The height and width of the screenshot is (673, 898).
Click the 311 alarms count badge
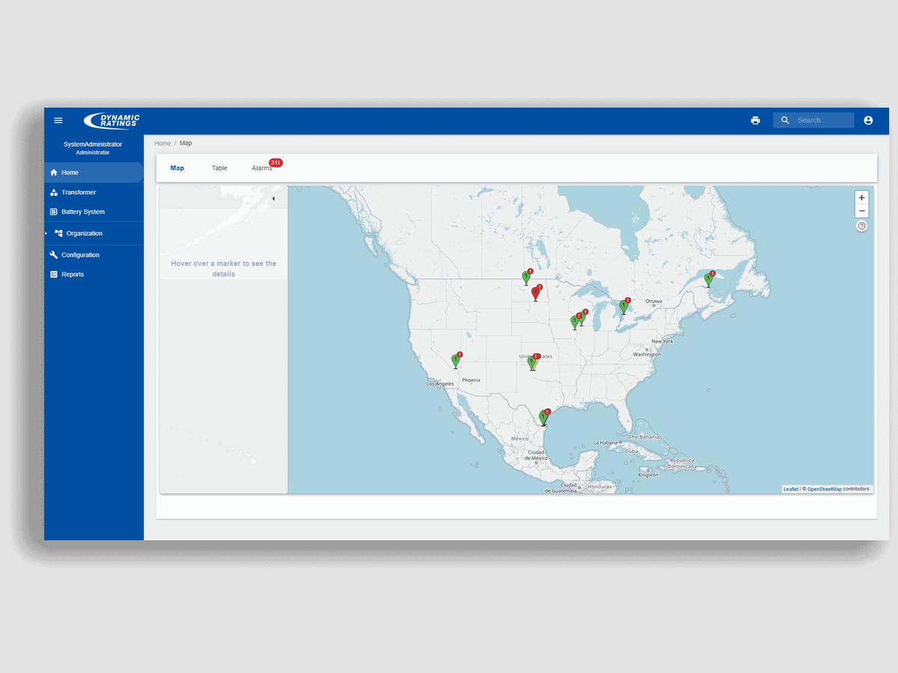[275, 162]
